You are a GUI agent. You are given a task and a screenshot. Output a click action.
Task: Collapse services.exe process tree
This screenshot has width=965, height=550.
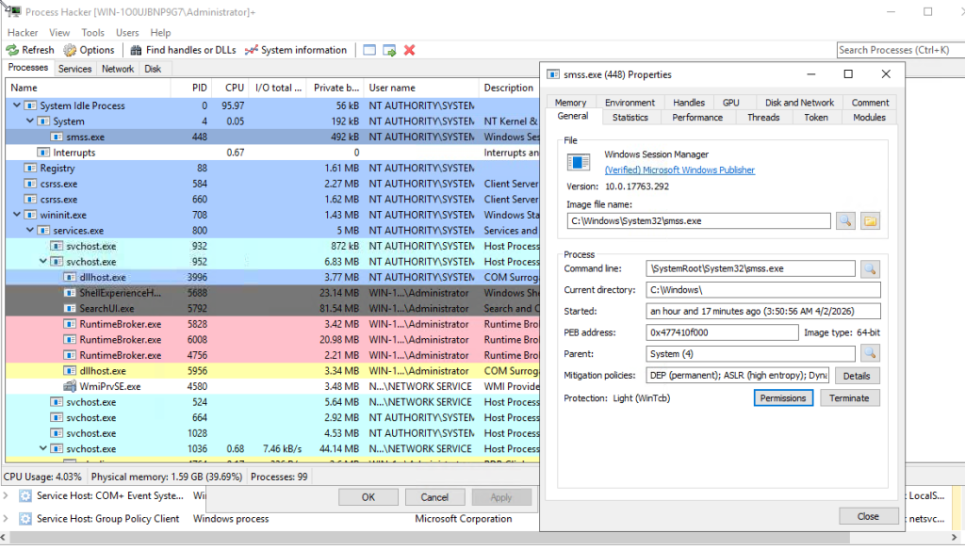(30, 231)
